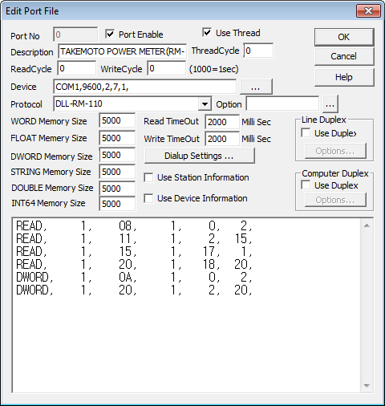The width and height of the screenshot is (385, 406).
Task: Click the ReadCycle input field
Action: point(77,68)
